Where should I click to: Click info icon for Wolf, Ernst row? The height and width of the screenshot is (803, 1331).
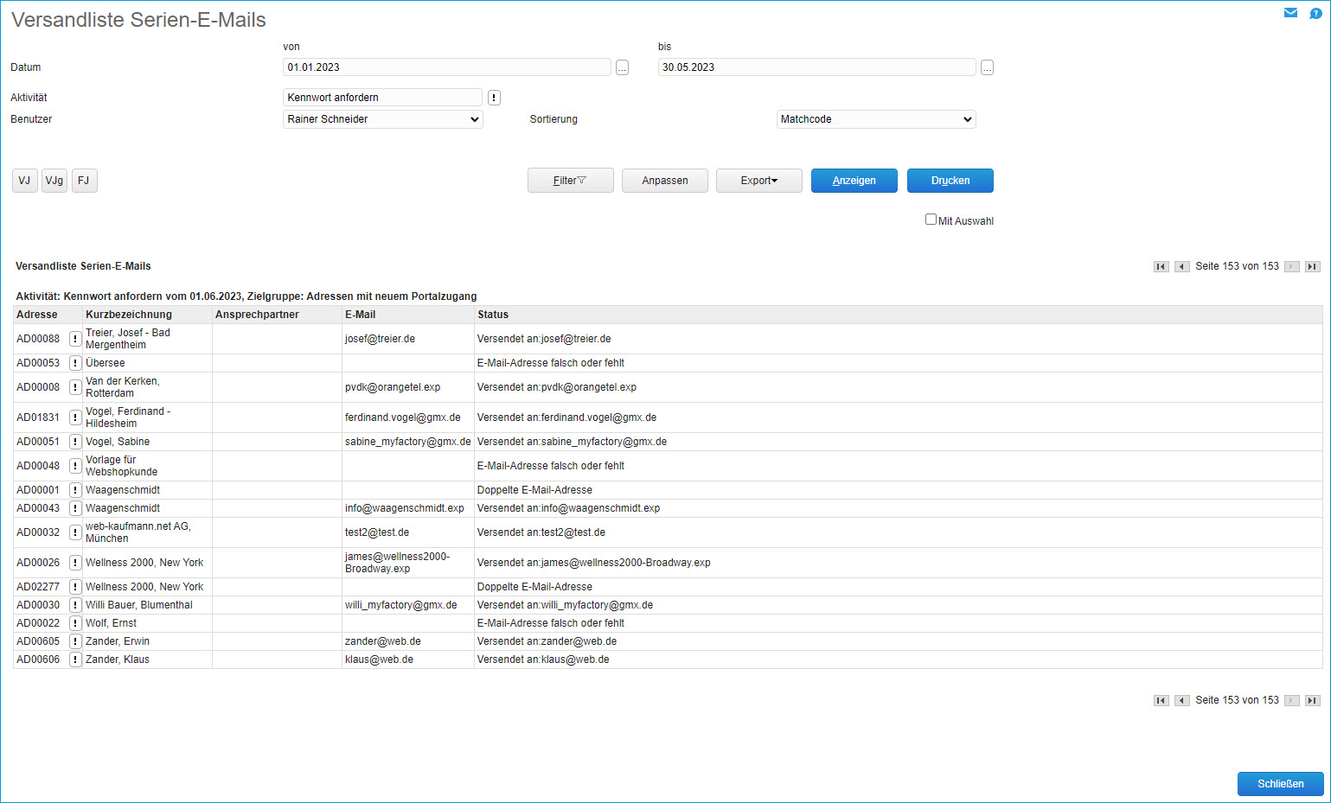click(75, 623)
